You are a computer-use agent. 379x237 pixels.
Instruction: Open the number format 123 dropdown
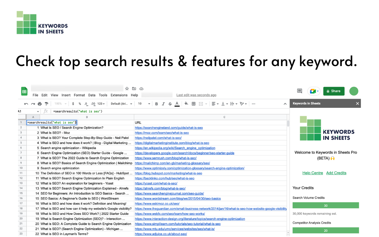101,104
